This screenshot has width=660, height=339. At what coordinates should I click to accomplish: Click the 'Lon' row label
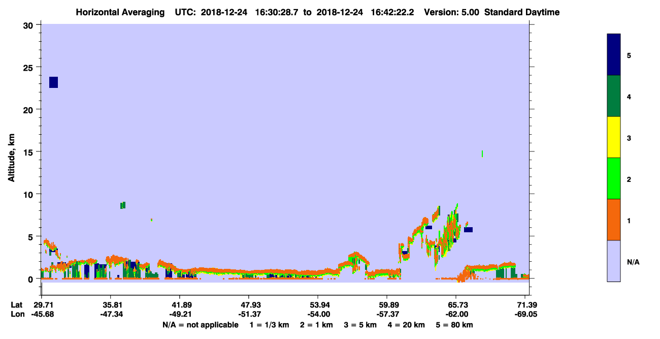click(x=17, y=315)
